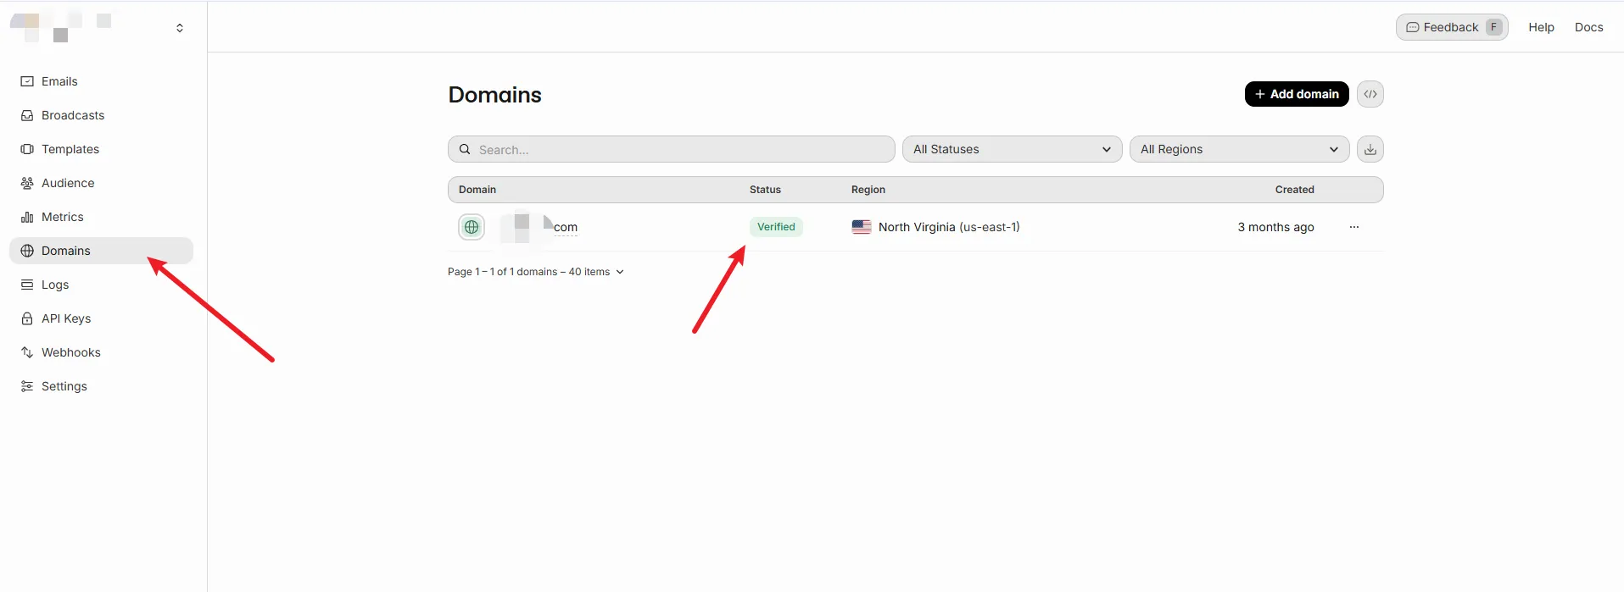Open Emails from the sidebar
The image size is (1624, 592).
pyautogui.click(x=59, y=81)
